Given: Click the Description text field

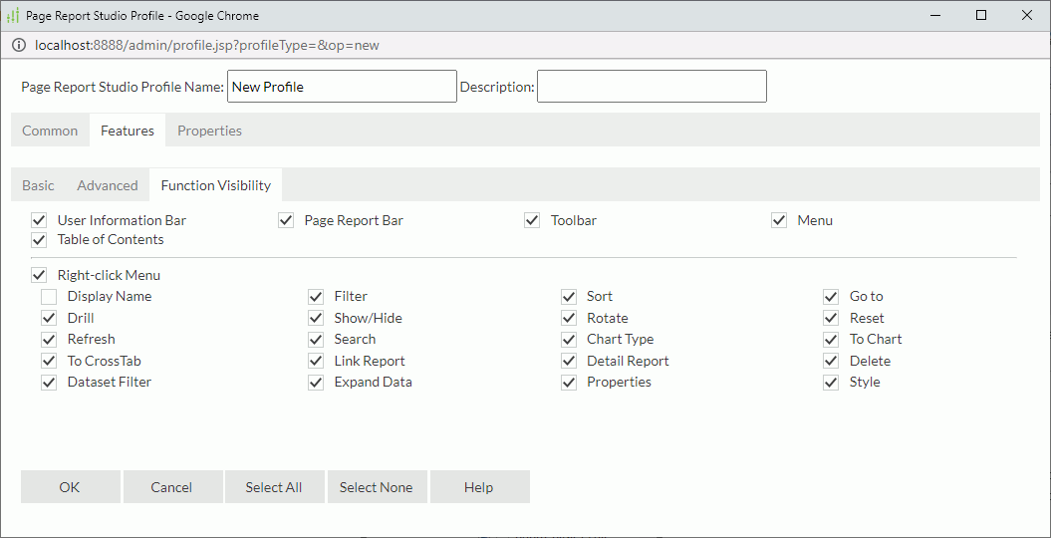Looking at the screenshot, I should pos(652,87).
